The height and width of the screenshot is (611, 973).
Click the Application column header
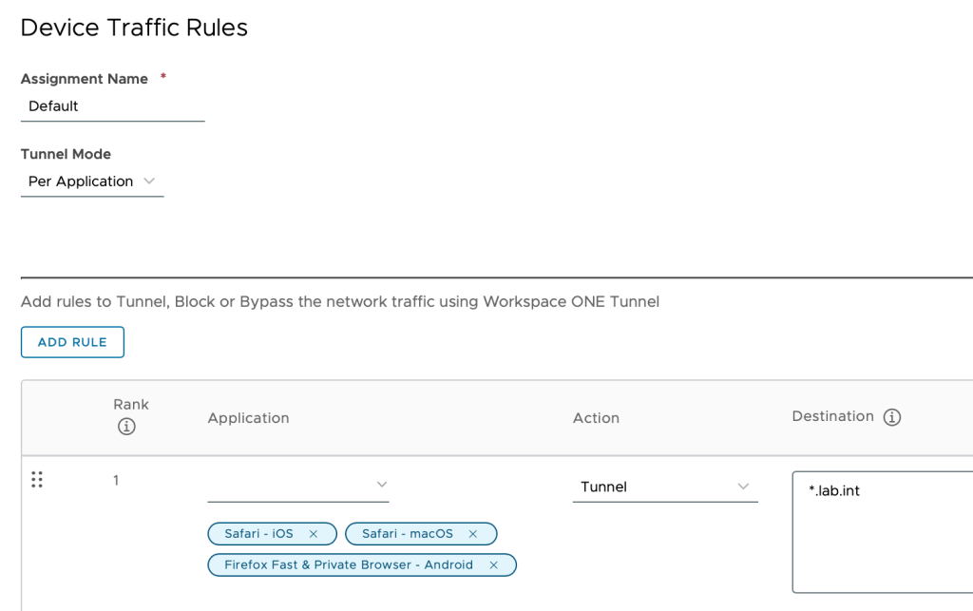click(x=248, y=418)
